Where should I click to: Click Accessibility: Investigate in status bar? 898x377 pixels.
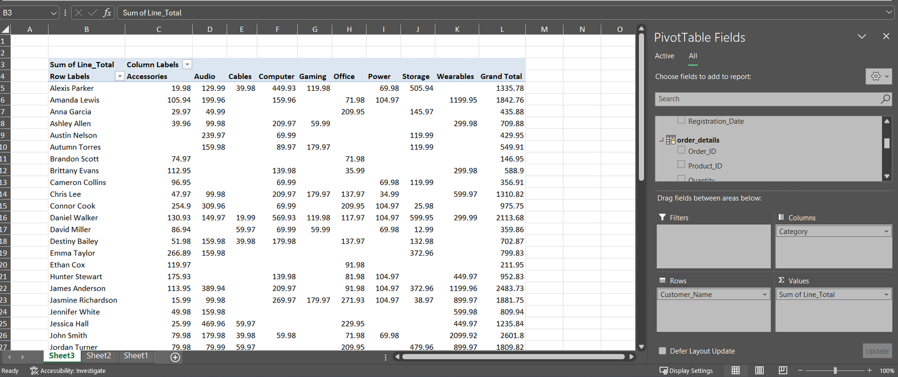tap(68, 370)
